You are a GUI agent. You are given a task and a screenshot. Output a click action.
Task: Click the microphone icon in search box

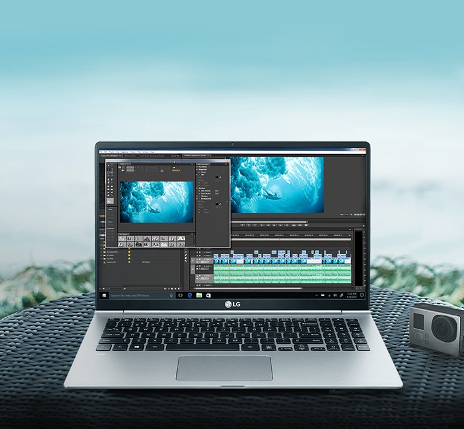(x=171, y=295)
